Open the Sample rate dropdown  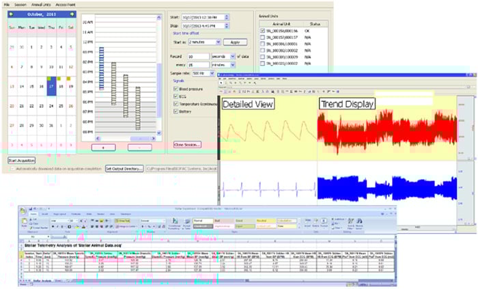[212, 73]
